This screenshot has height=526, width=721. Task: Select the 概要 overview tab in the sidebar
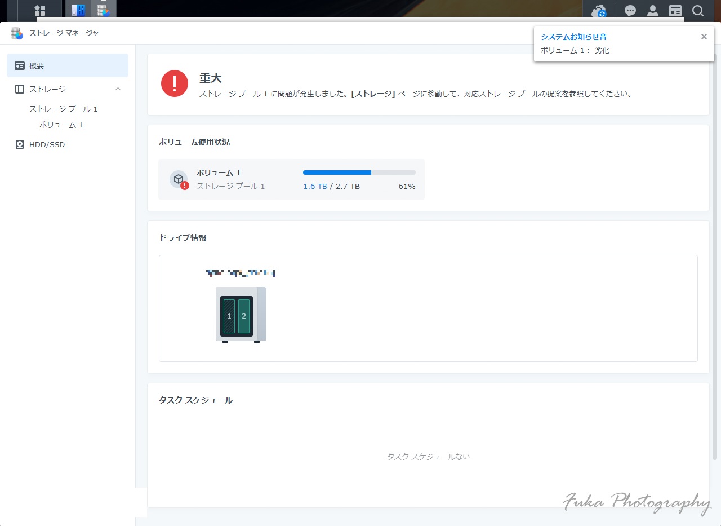point(68,65)
